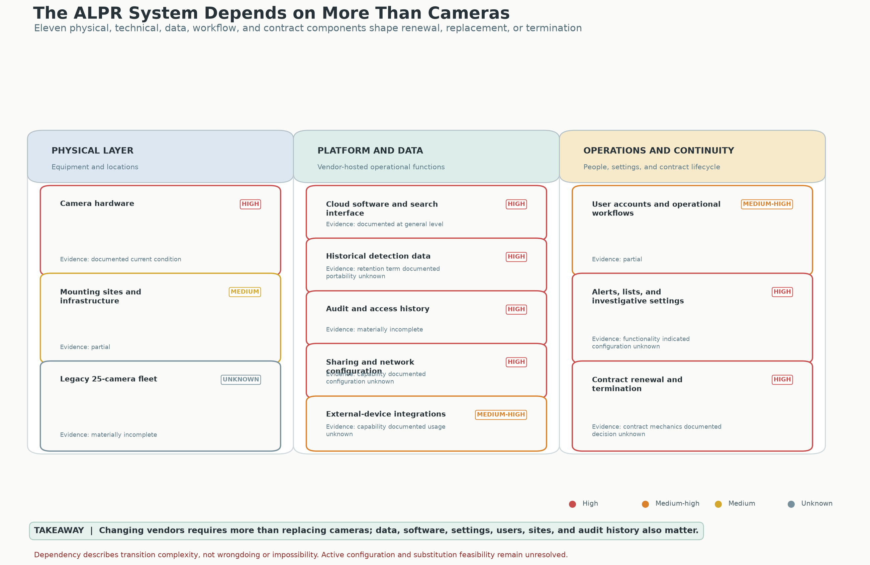
Task: Select Alerts, lists, and investigative settings title
Action: [x=638, y=296]
